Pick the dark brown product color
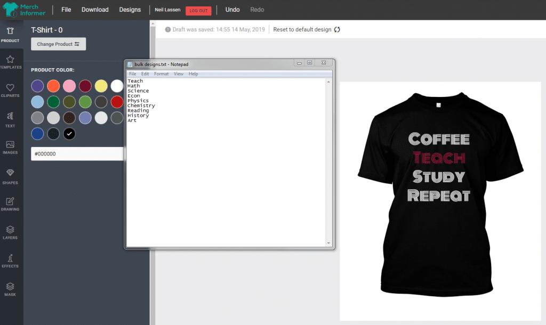 (69, 118)
